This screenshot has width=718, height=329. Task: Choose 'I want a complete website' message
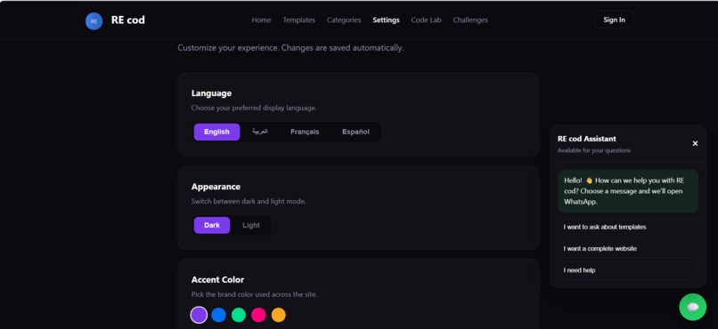pos(628,249)
